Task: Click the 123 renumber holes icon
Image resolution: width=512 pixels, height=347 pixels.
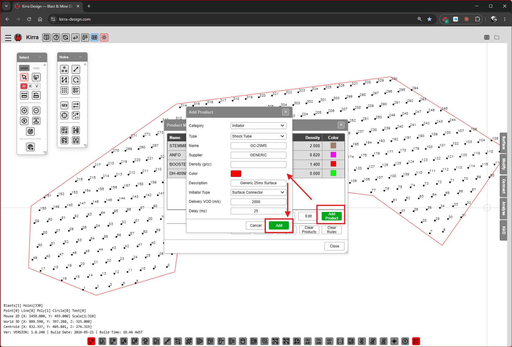Action: click(x=64, y=105)
